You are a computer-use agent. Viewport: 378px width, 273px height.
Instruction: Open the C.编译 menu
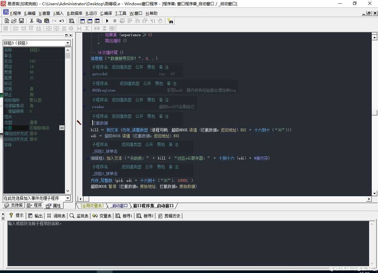point(106,13)
